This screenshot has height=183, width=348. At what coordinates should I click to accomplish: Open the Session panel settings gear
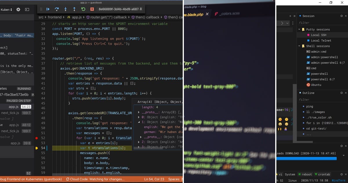(341, 16)
